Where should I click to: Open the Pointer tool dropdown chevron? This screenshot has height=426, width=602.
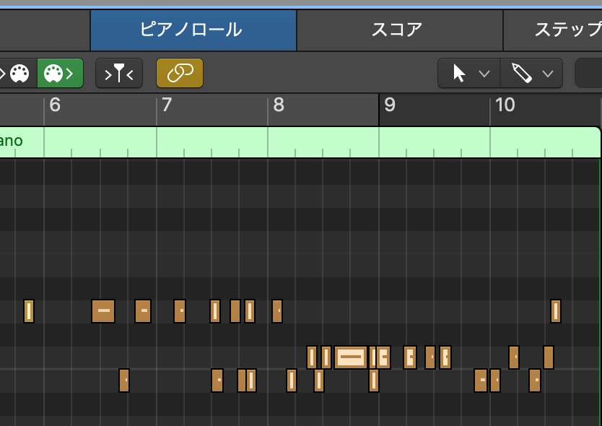(484, 74)
